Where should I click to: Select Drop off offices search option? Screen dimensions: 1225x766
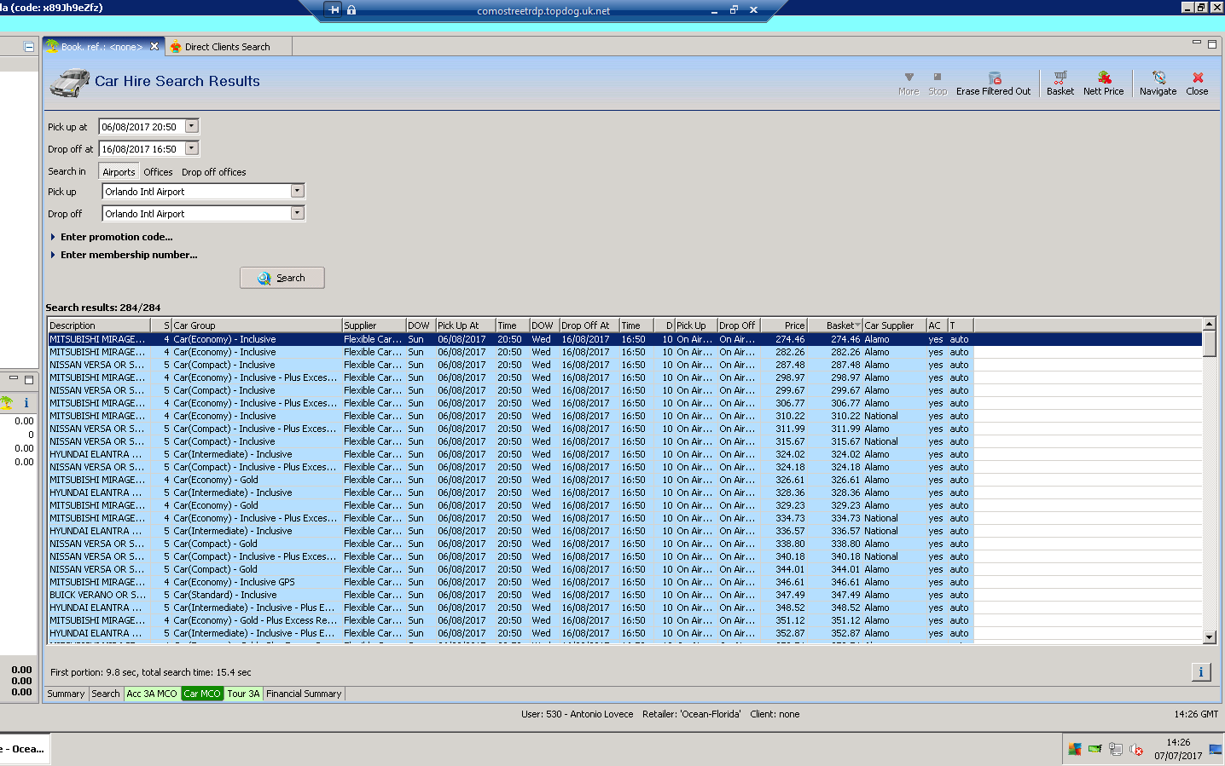[x=213, y=172]
